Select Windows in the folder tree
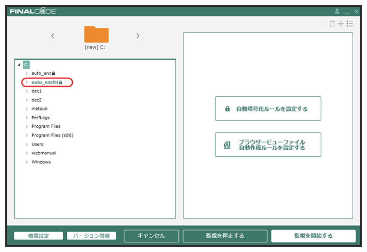The width and height of the screenshot is (367, 252). point(41,162)
